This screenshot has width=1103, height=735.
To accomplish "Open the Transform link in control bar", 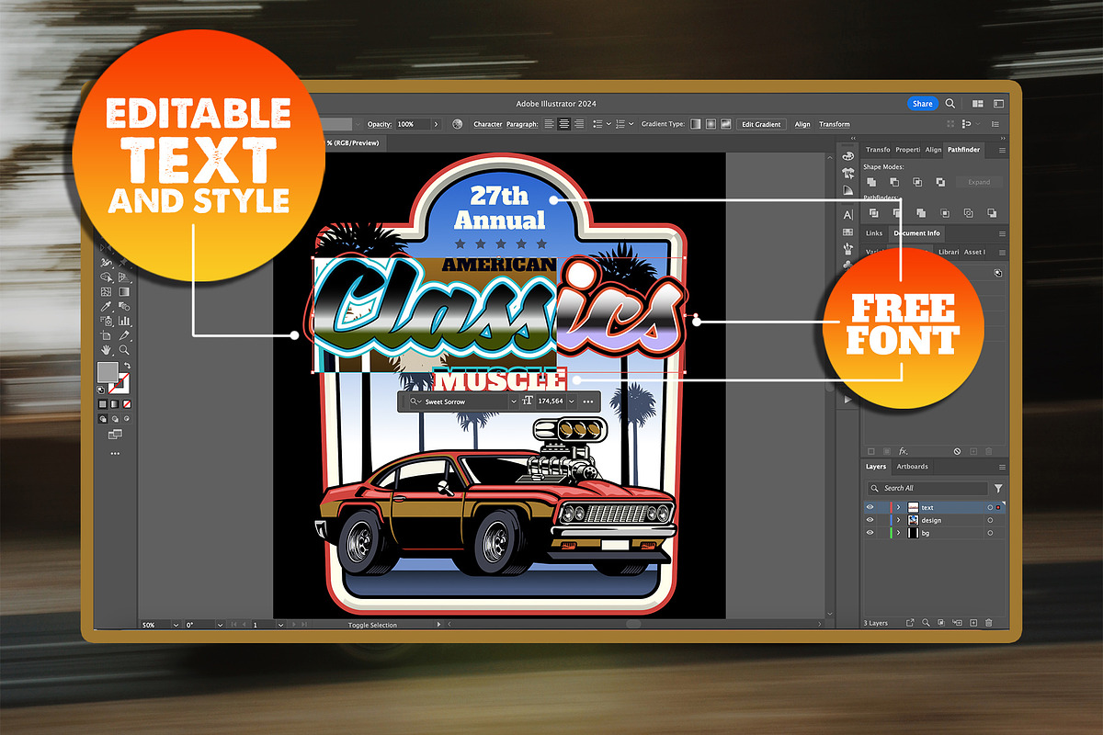I will 835,124.
